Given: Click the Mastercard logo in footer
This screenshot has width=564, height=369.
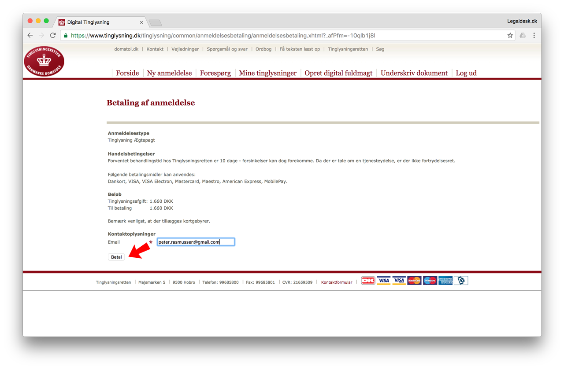Looking at the screenshot, I should [x=414, y=281].
